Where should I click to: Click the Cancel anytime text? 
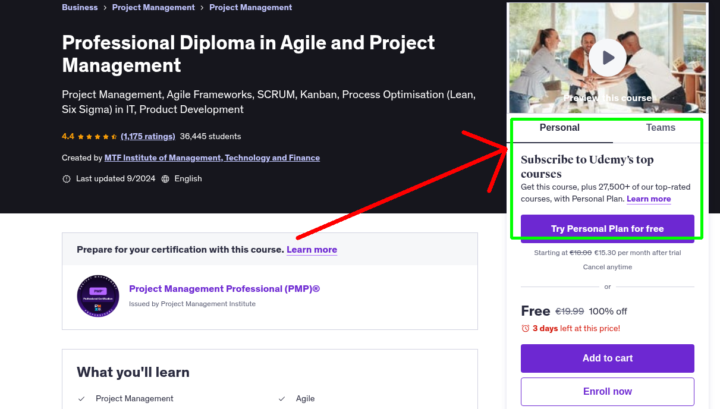point(608,267)
